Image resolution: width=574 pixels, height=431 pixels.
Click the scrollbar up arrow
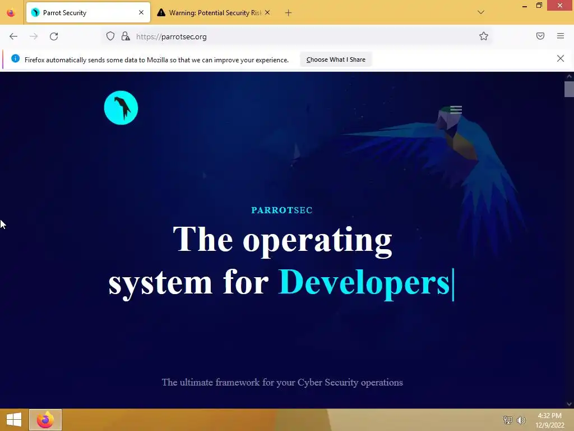pos(569,76)
